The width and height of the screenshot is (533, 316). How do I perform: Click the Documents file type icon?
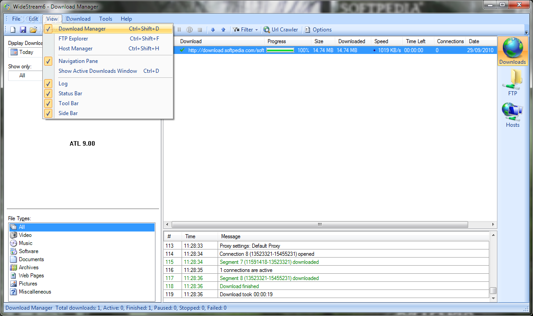pos(14,259)
